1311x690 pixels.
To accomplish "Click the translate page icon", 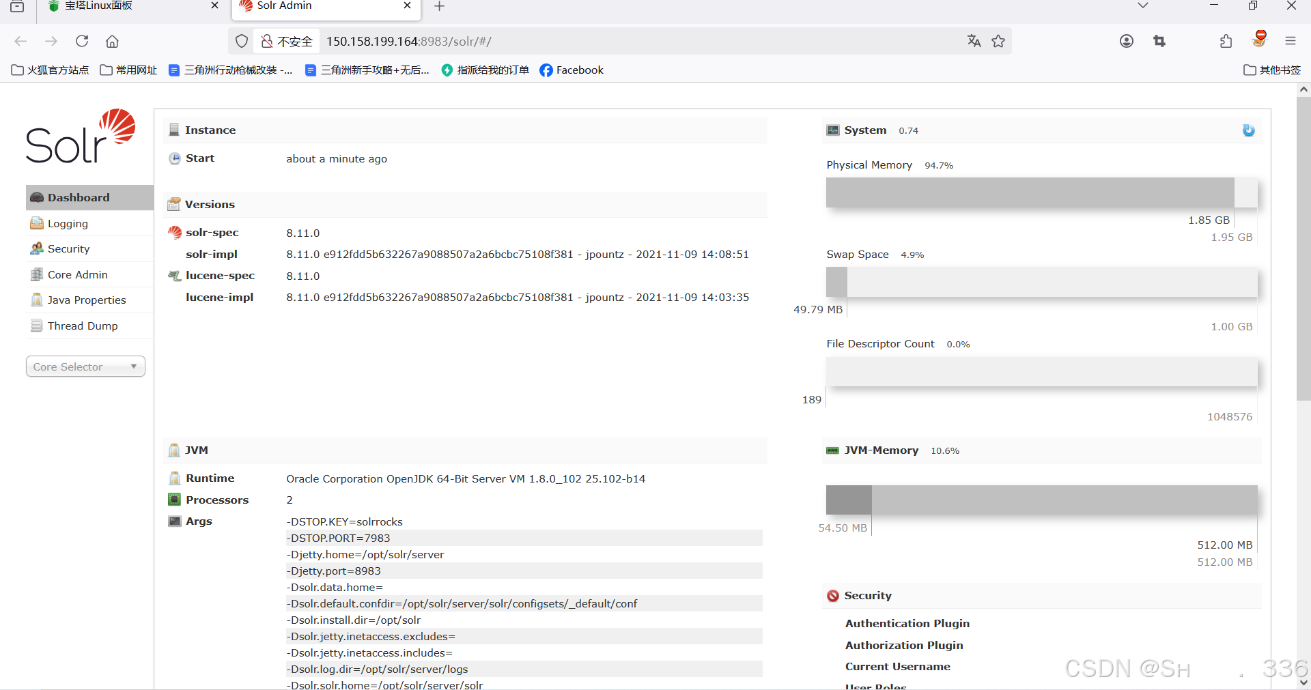I will tap(974, 41).
